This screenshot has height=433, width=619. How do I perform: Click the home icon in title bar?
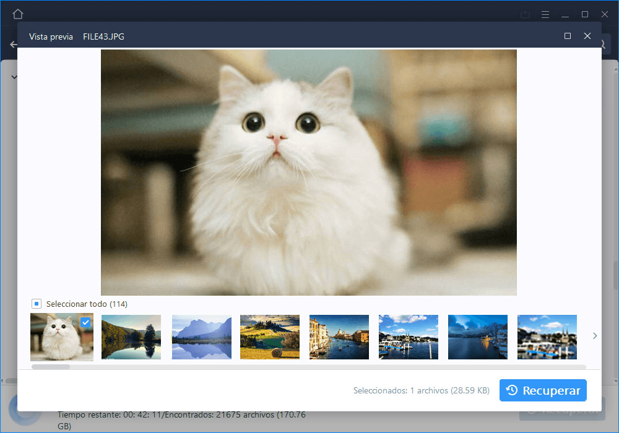(x=18, y=14)
